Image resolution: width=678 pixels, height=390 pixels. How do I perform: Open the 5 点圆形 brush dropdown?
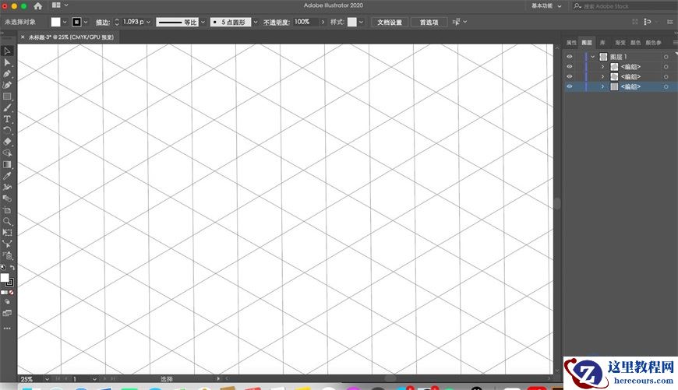(255, 22)
